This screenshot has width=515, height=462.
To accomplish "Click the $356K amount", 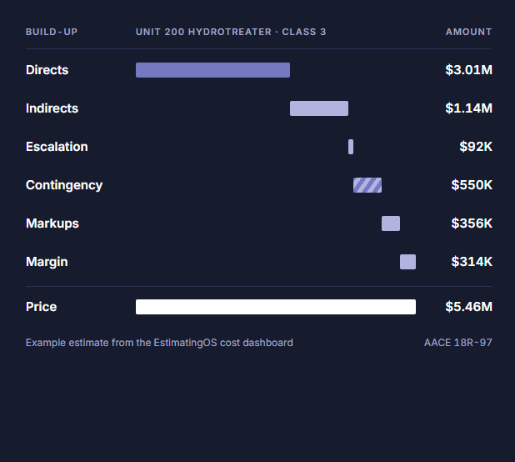I will (x=472, y=223).
